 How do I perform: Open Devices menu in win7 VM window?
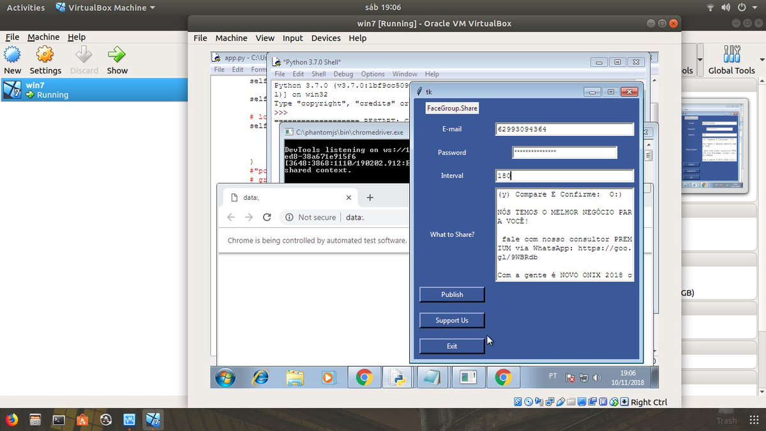coord(326,38)
